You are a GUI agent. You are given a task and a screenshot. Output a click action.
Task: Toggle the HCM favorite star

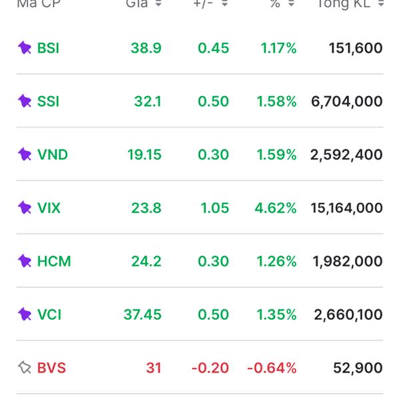(25, 261)
